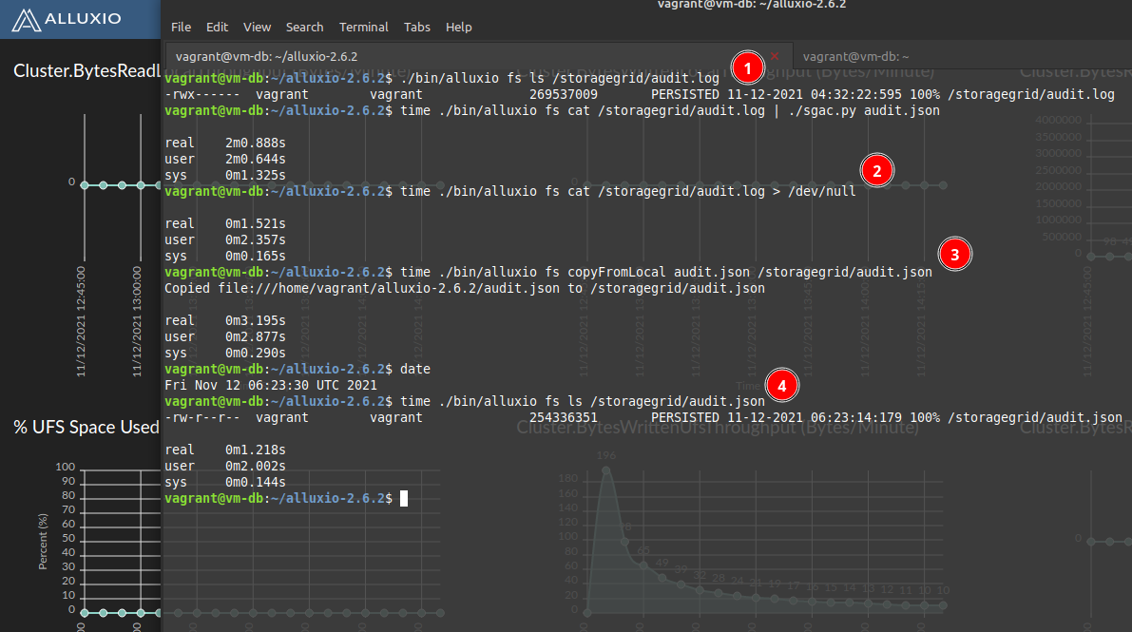Switch to the vagrant@vm-db: ~ tab
Viewport: 1132px width, 632px height.
coord(855,56)
